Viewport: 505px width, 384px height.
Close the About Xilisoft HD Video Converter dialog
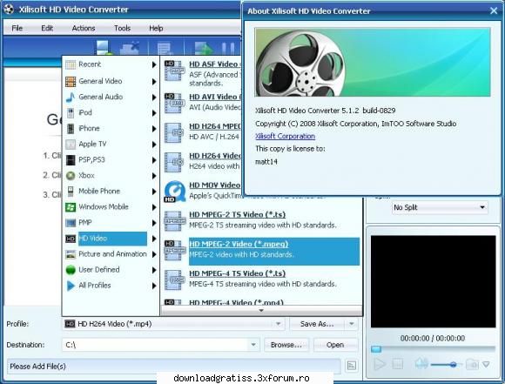click(494, 11)
